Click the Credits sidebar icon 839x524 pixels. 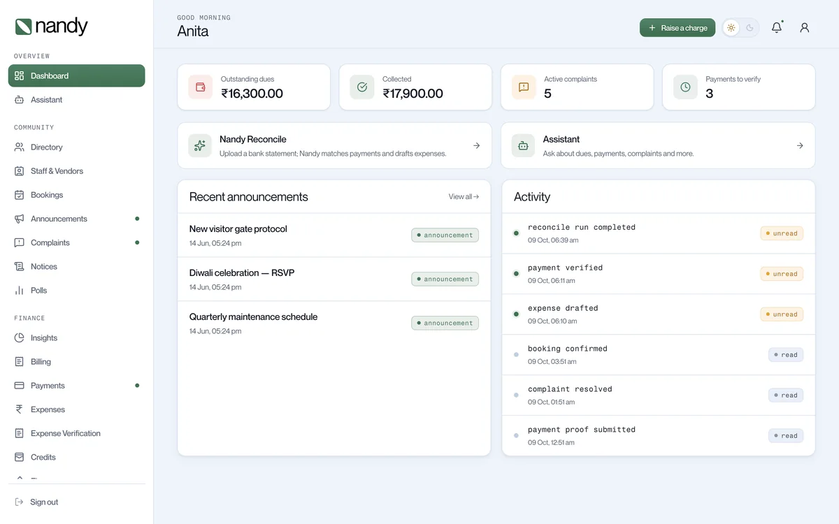tap(20, 457)
